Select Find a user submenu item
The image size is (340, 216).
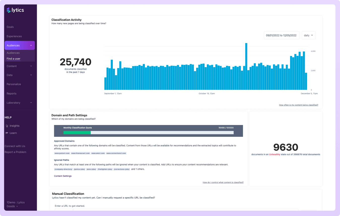pos(14,59)
